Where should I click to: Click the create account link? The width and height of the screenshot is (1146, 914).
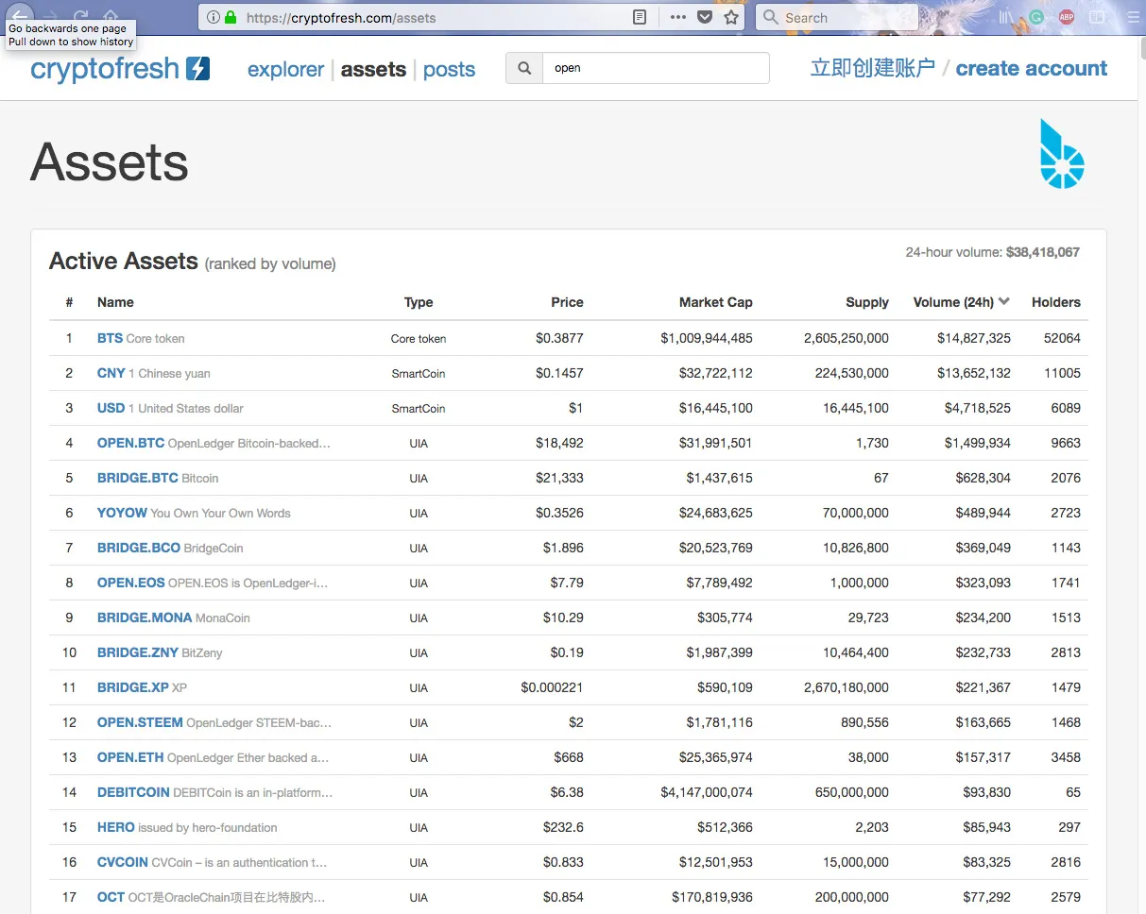[1032, 68]
